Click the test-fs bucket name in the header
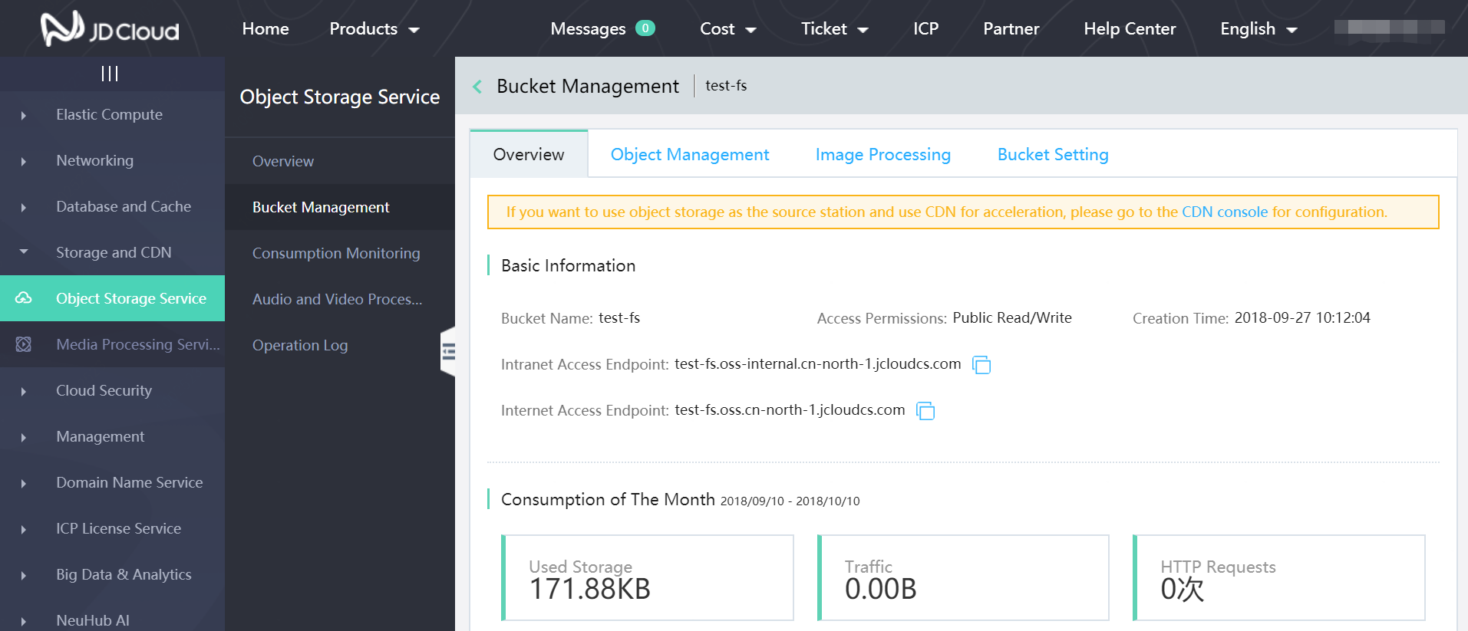1468x631 pixels. coord(726,86)
